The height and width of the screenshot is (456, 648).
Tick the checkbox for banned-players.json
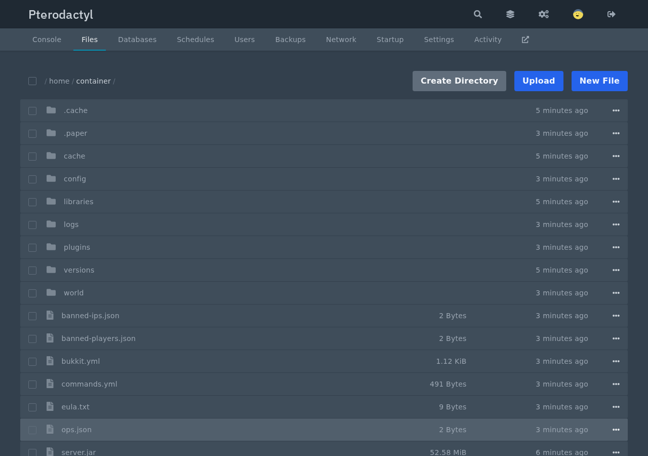coord(32,339)
